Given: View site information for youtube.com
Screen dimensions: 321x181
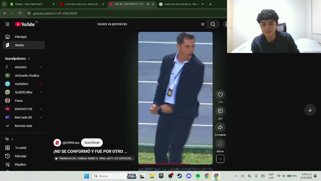Looking at the screenshot, I should 29,13.
